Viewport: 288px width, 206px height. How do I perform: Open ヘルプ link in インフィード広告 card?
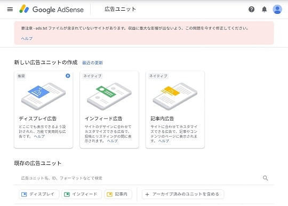(x=113, y=141)
